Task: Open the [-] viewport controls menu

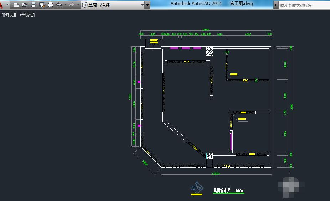Action: 1,15
